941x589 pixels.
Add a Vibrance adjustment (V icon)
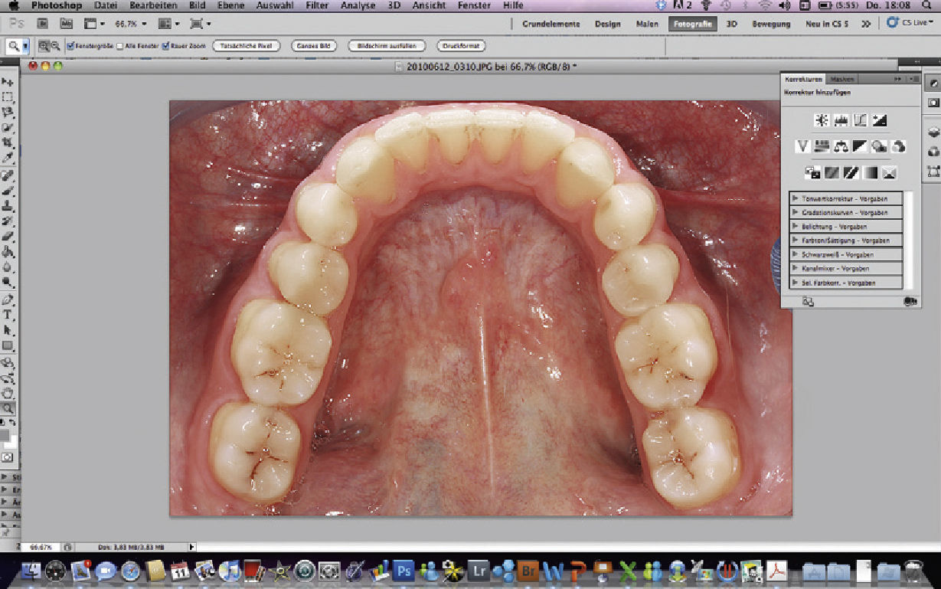(802, 146)
